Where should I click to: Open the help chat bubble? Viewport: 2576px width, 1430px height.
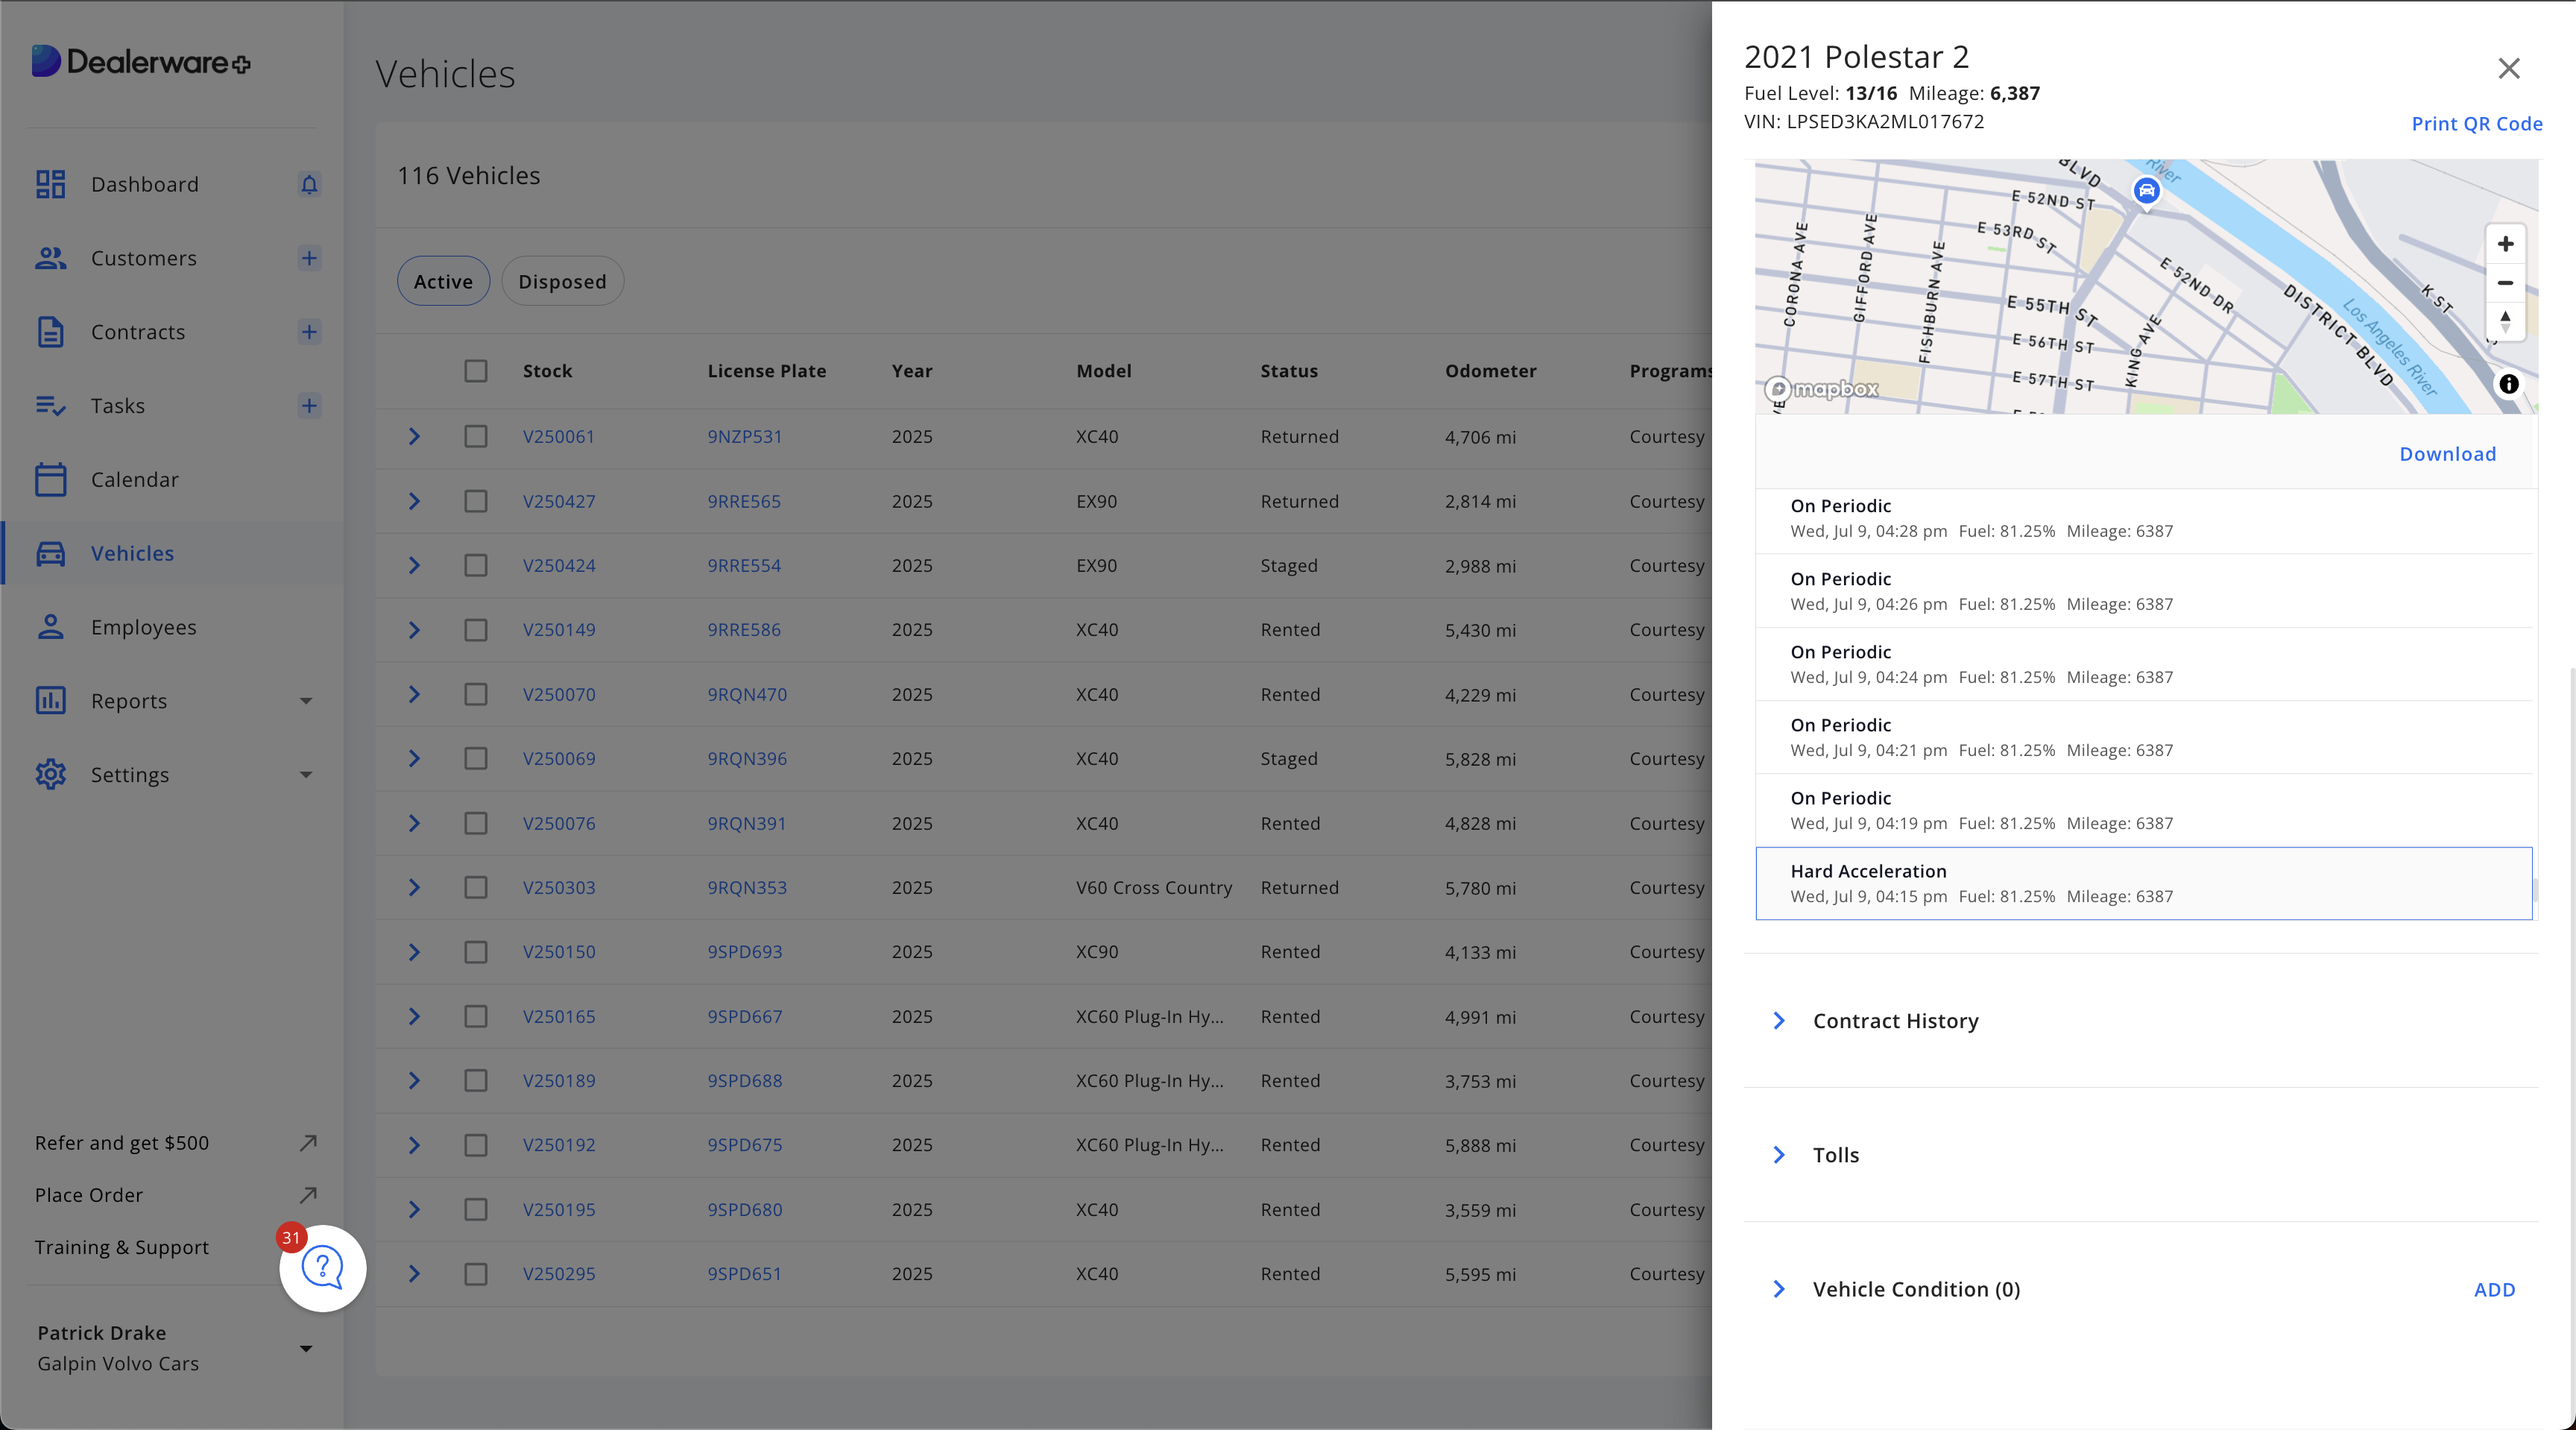[323, 1268]
